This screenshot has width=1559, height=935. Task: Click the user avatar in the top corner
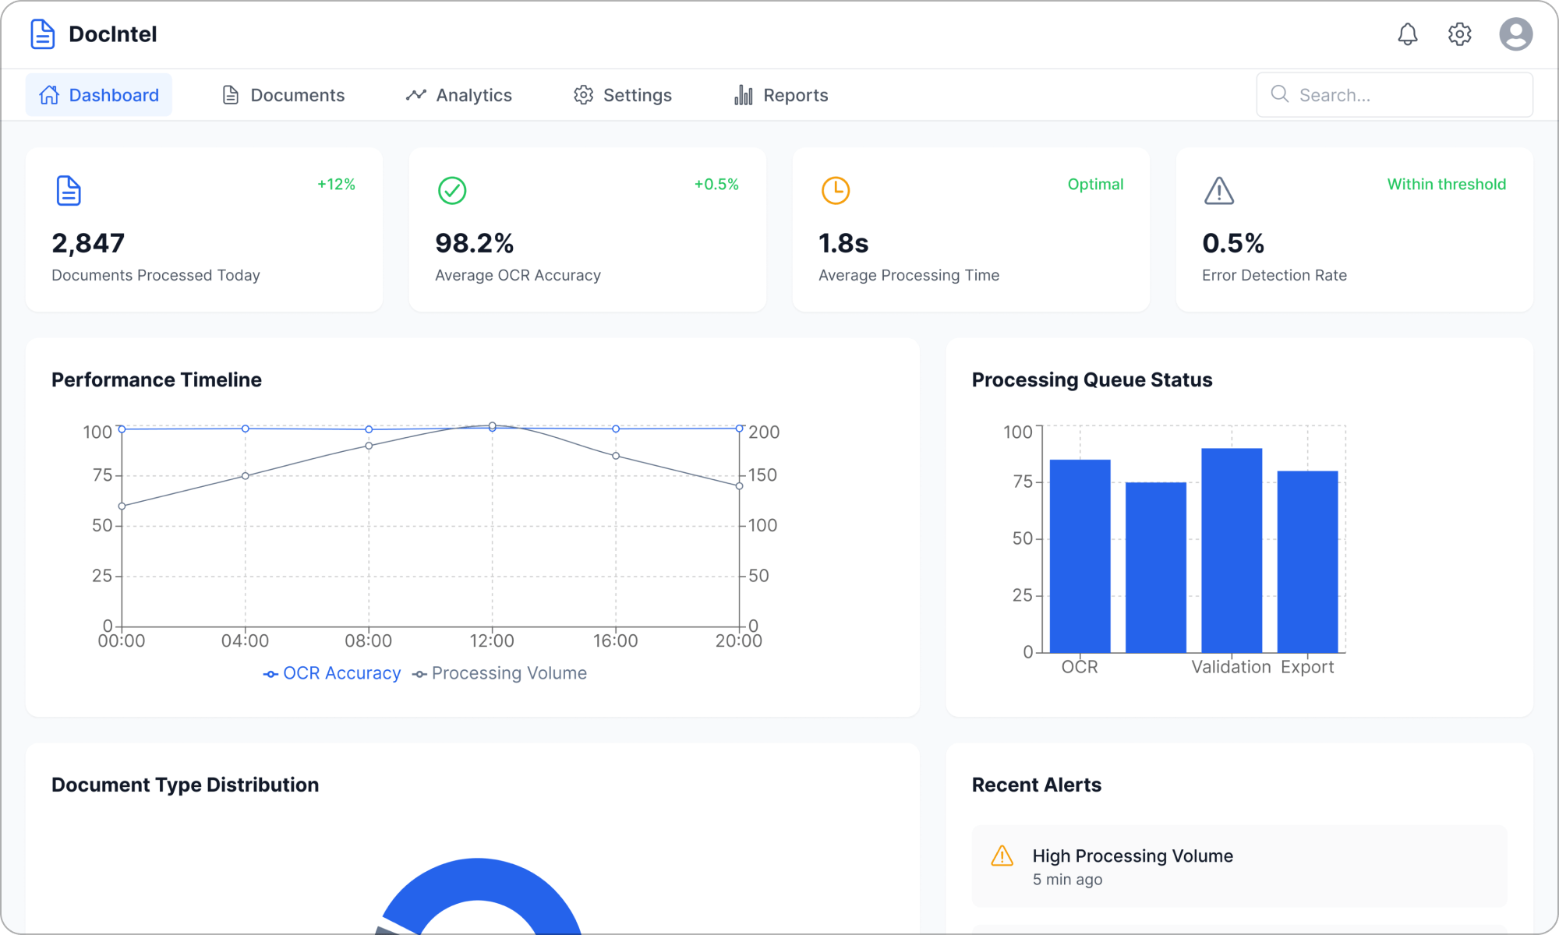tap(1515, 34)
